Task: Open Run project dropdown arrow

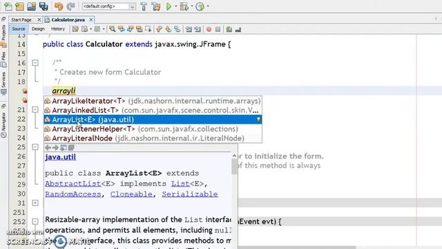Action: pyautogui.click(x=176, y=6)
